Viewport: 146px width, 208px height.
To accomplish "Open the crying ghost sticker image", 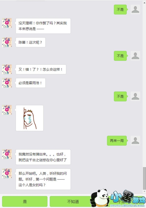I will coord(29,118).
